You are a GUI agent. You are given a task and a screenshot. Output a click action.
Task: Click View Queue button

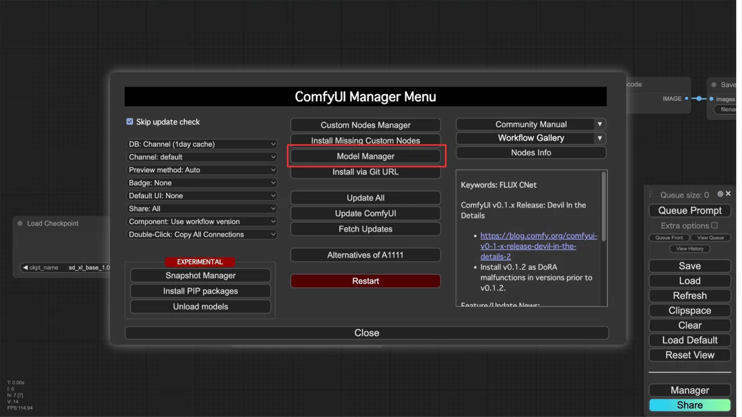coord(710,238)
